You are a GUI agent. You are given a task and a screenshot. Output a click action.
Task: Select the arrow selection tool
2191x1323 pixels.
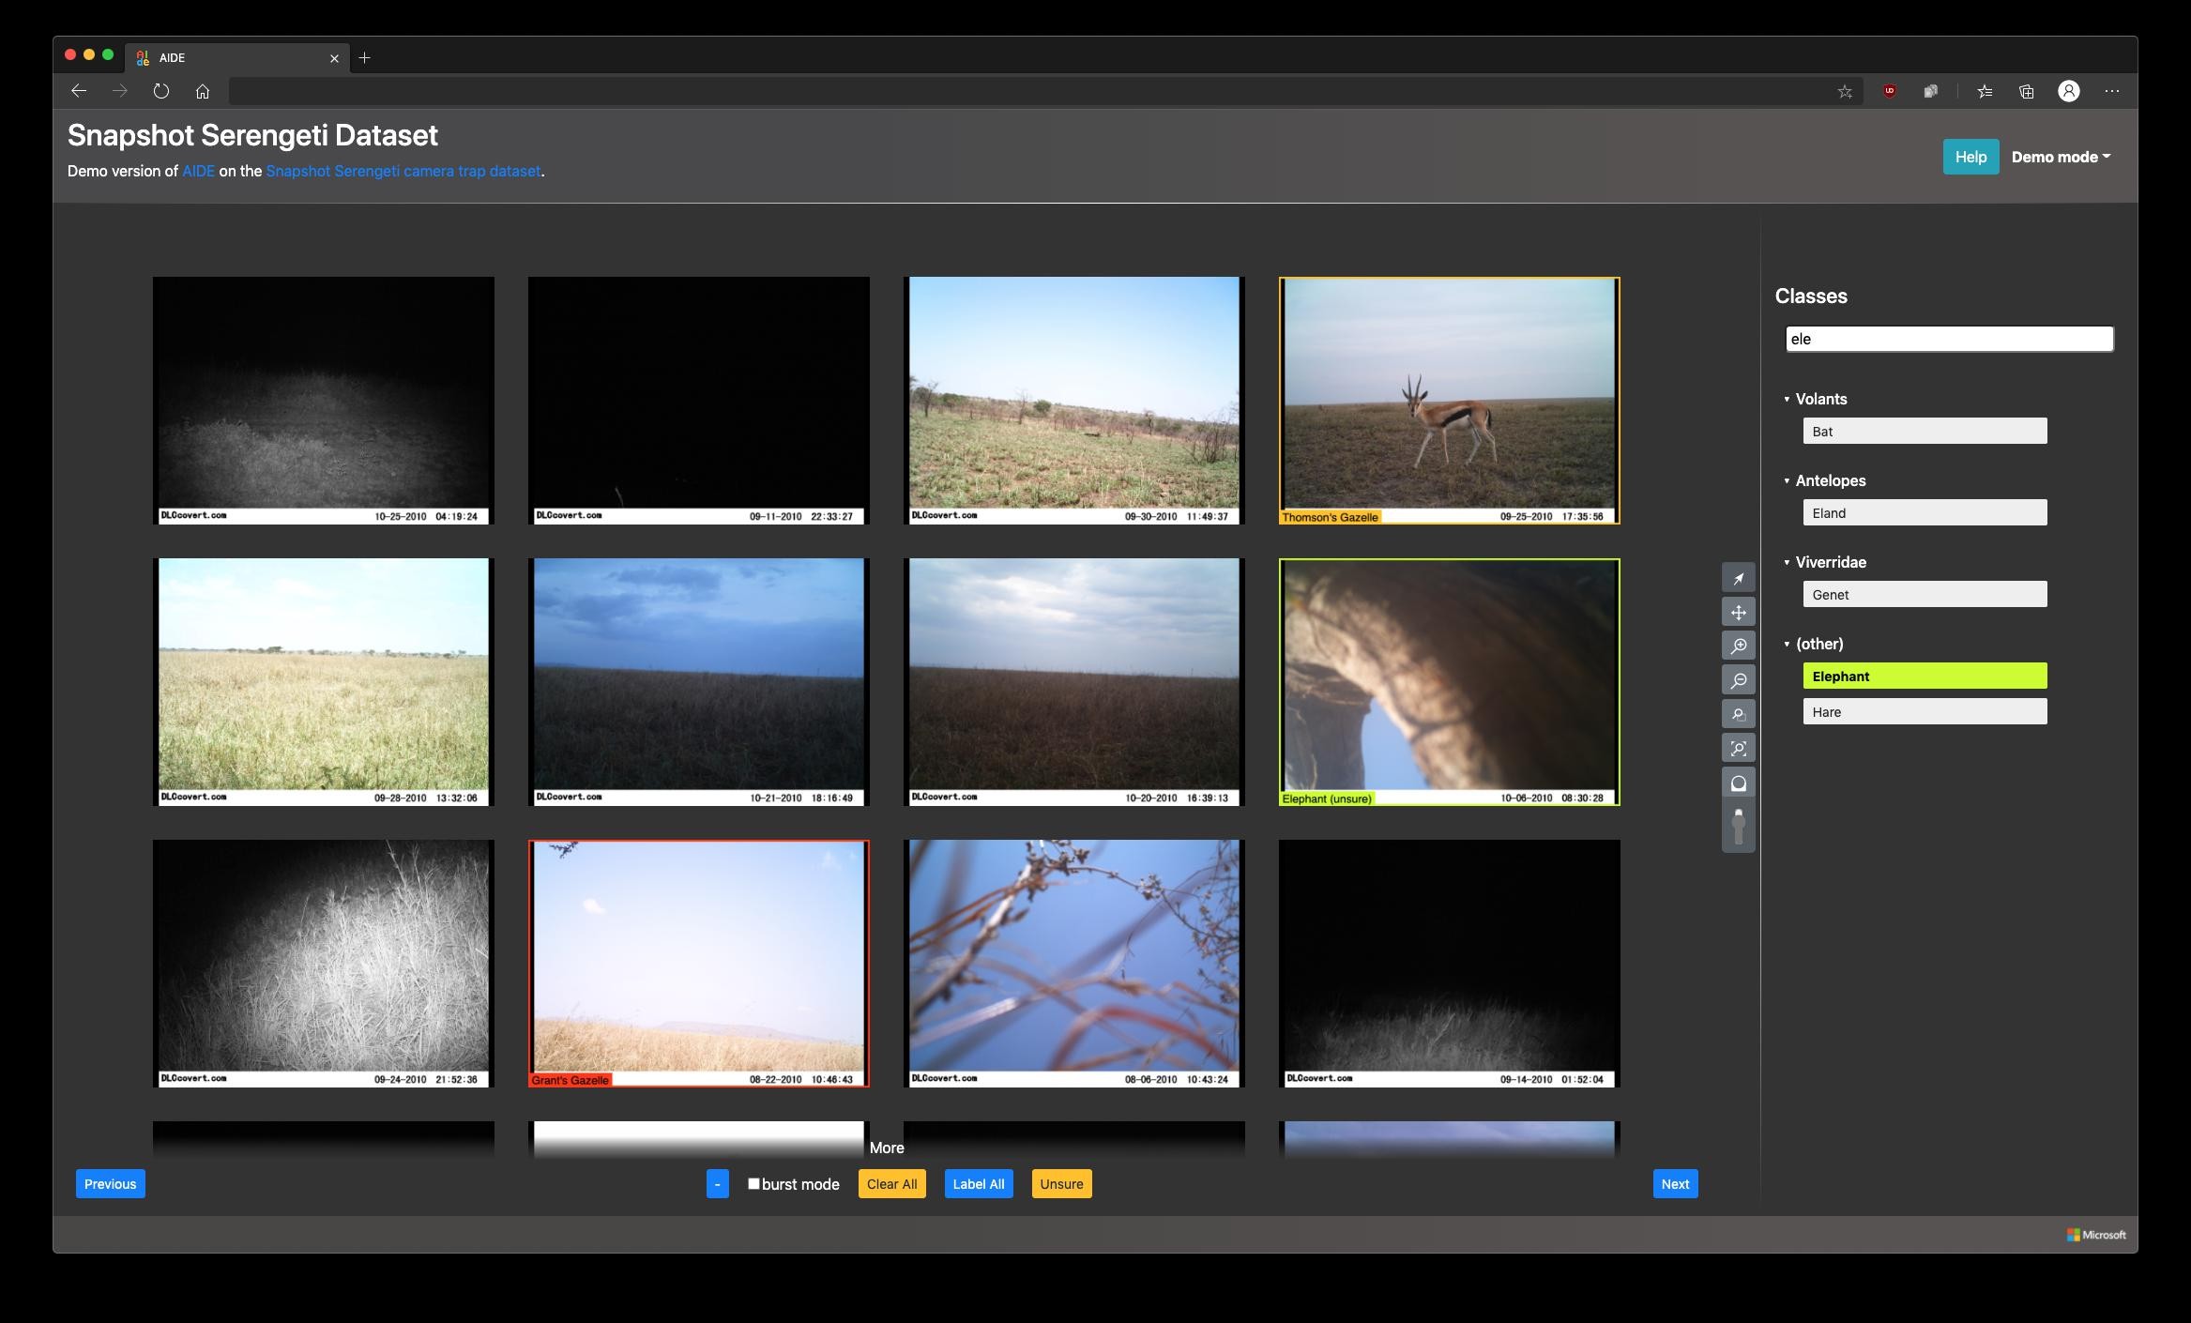[x=1739, y=577]
